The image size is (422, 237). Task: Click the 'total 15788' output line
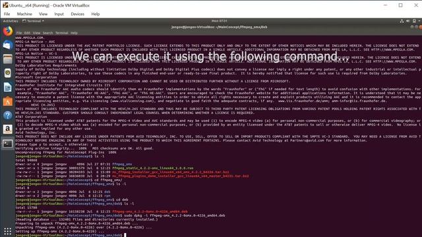26,208
